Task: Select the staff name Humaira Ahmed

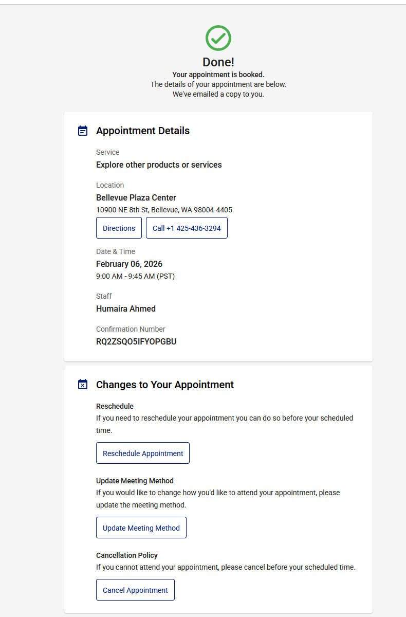Action: [126, 308]
